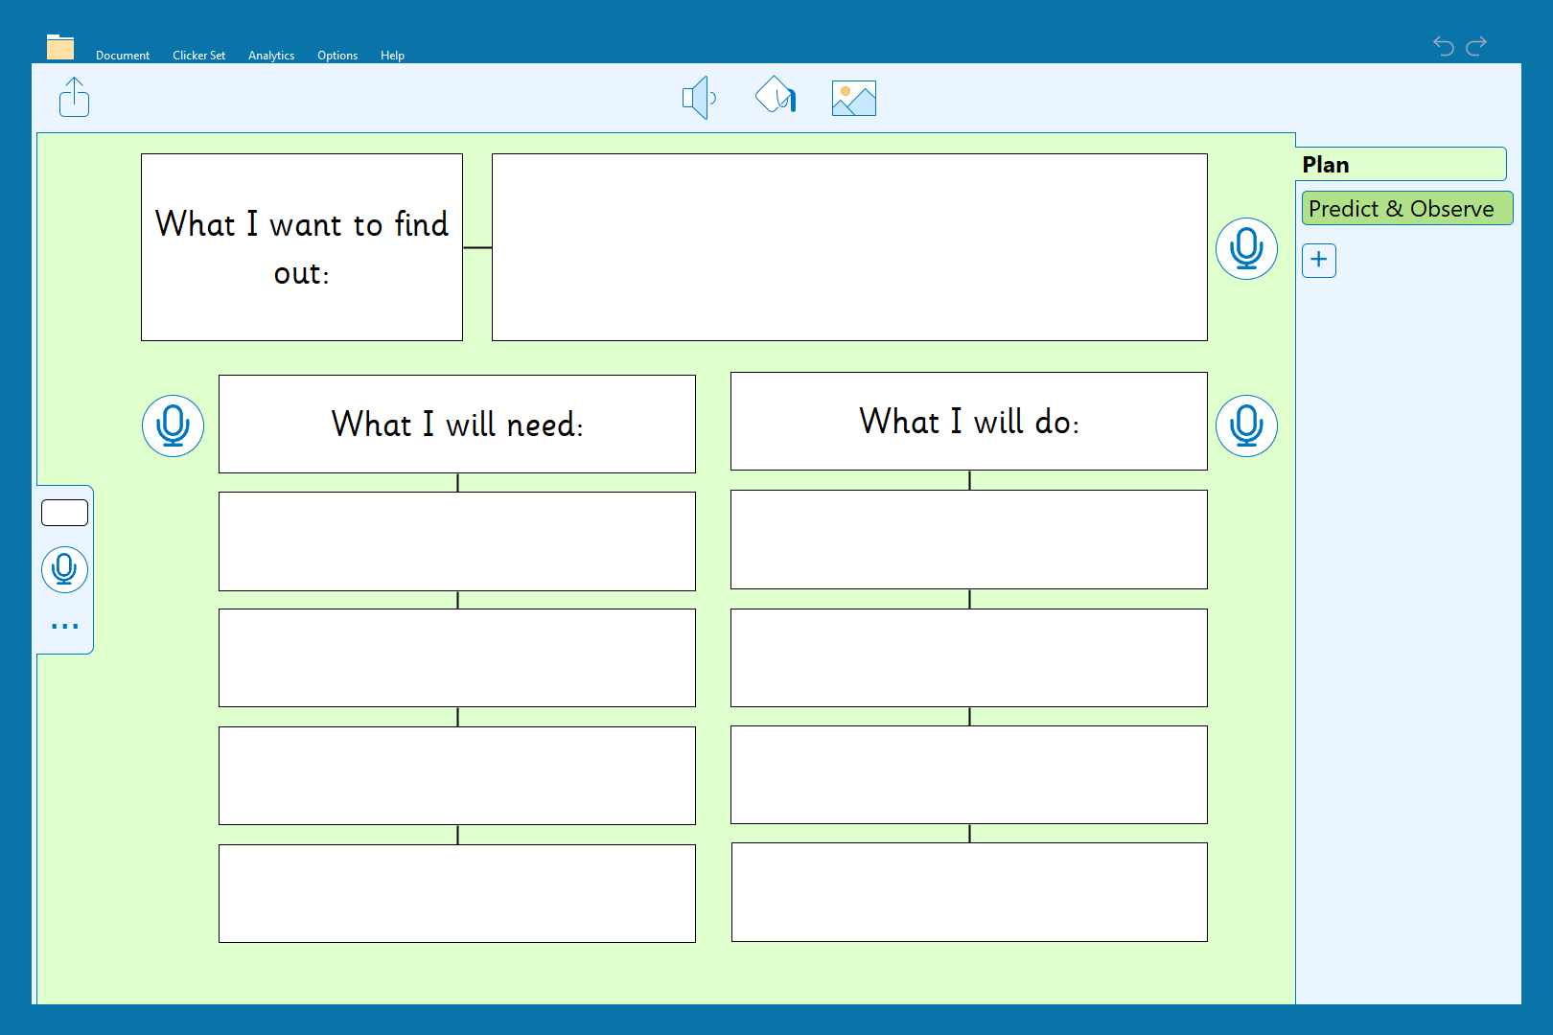The image size is (1553, 1035).
Task: Open the Options menu
Action: click(337, 56)
